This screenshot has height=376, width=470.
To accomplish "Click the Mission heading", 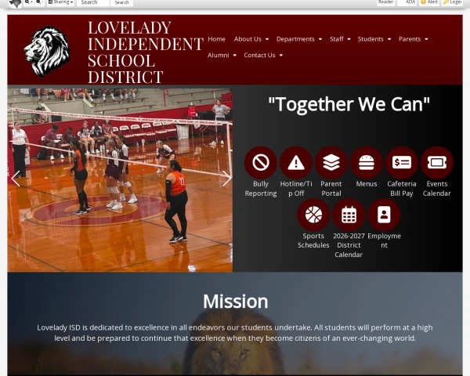I will click(235, 302).
